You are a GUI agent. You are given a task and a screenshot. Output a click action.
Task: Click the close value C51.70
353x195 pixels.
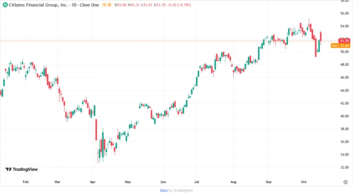[x=160, y=5]
